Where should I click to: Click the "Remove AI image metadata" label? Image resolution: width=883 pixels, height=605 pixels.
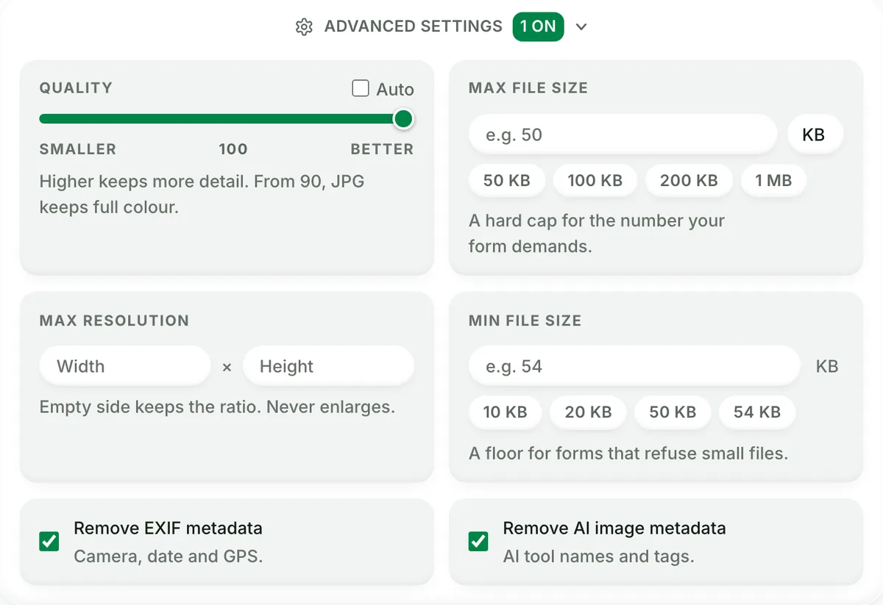[x=614, y=528]
